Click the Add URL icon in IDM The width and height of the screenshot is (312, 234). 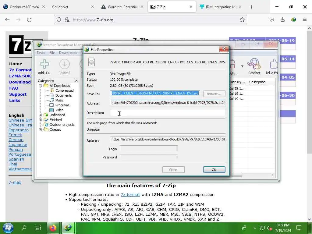[x=44, y=64]
